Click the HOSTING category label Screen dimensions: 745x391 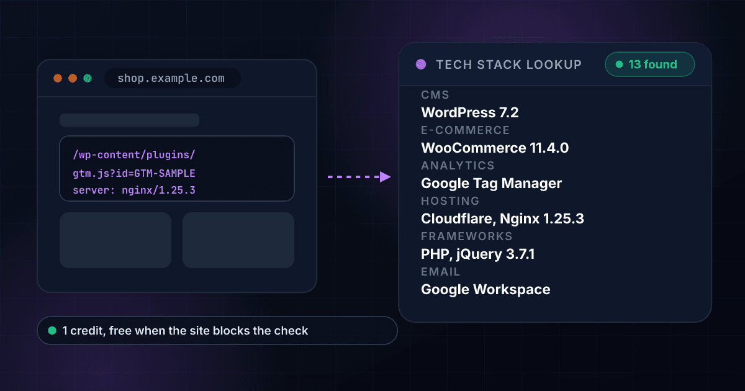point(451,201)
